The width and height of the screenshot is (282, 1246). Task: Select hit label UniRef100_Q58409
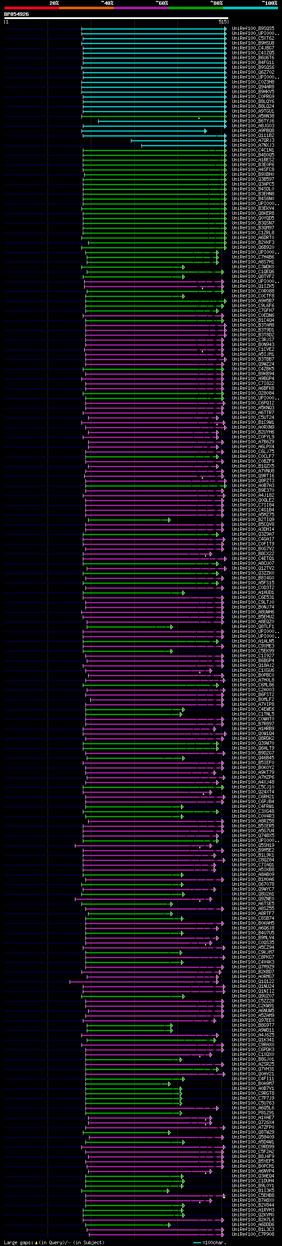[253, 1137]
